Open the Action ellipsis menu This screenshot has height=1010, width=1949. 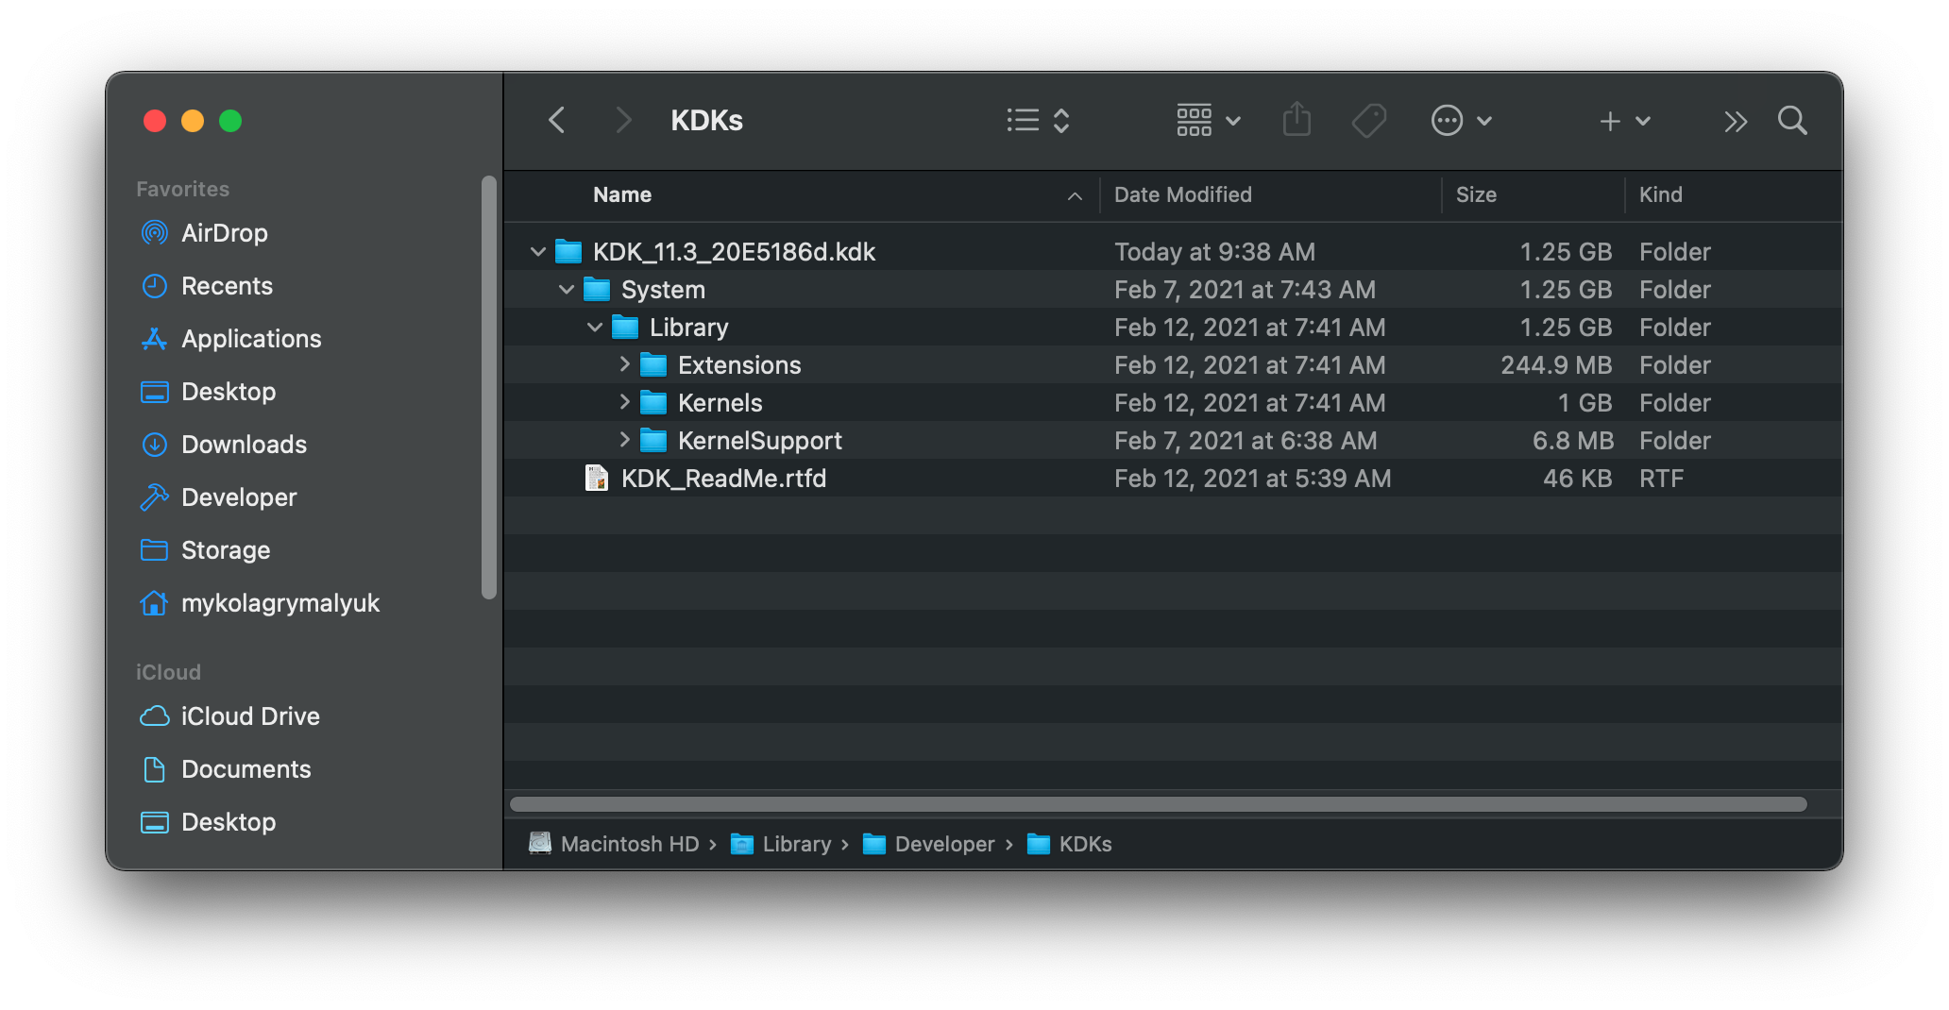point(1459,121)
